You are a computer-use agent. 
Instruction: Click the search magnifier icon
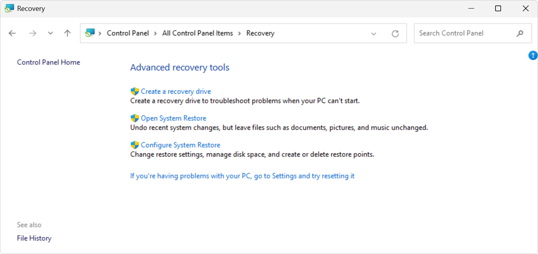(520, 33)
